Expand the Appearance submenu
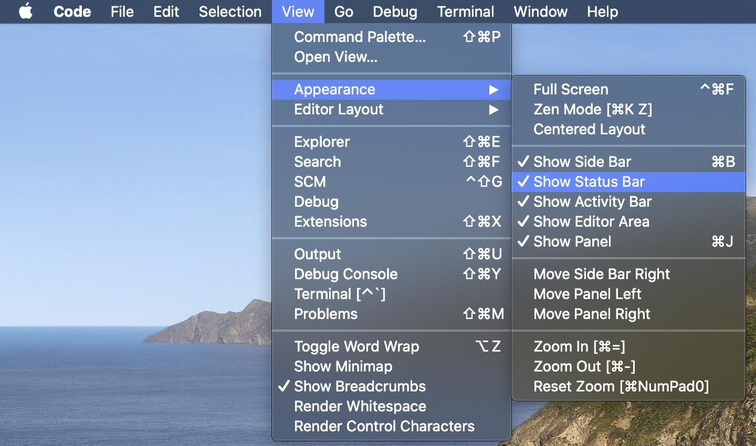Viewport: 756px width, 446px height. 334,89
